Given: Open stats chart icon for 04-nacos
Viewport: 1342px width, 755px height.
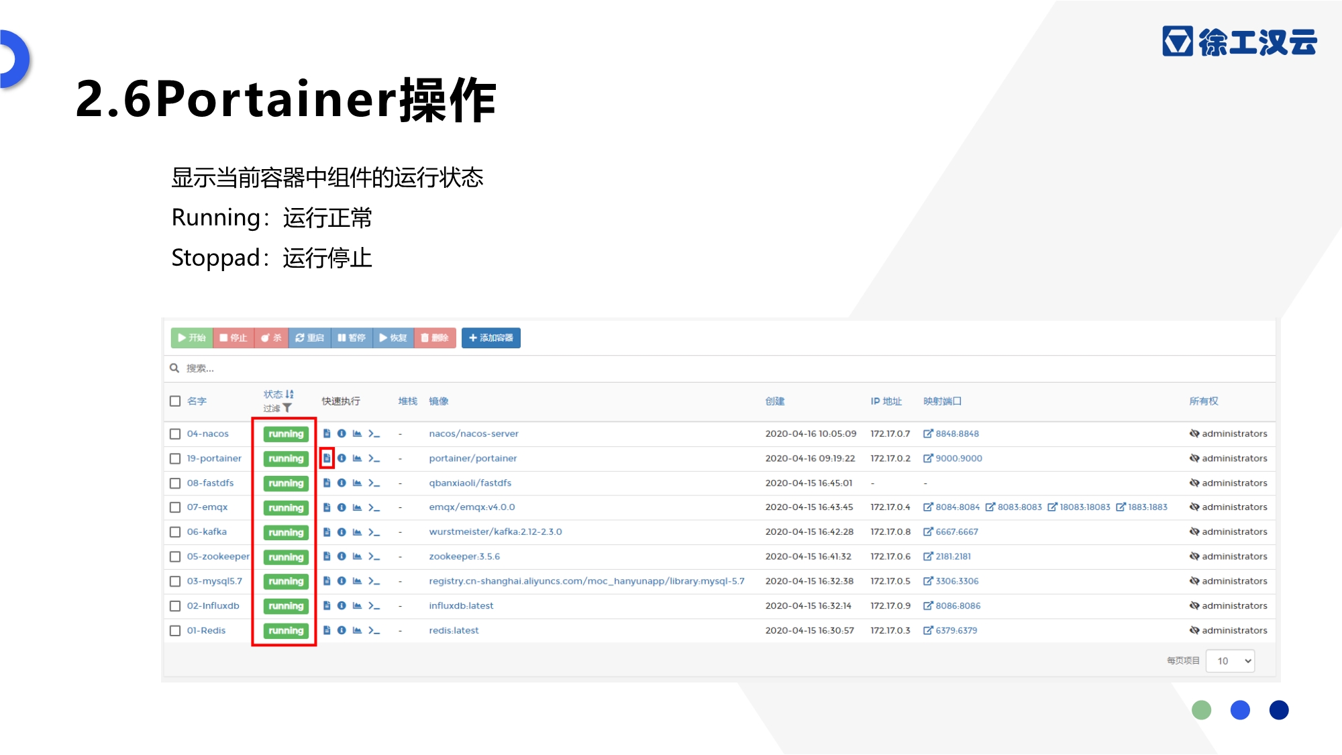Looking at the screenshot, I should (357, 434).
